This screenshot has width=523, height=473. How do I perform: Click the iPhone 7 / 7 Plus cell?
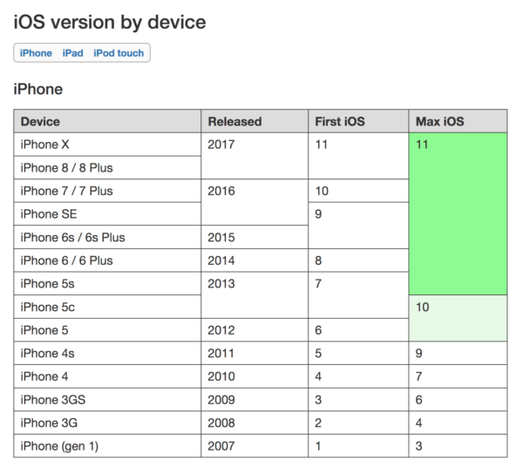click(x=66, y=191)
